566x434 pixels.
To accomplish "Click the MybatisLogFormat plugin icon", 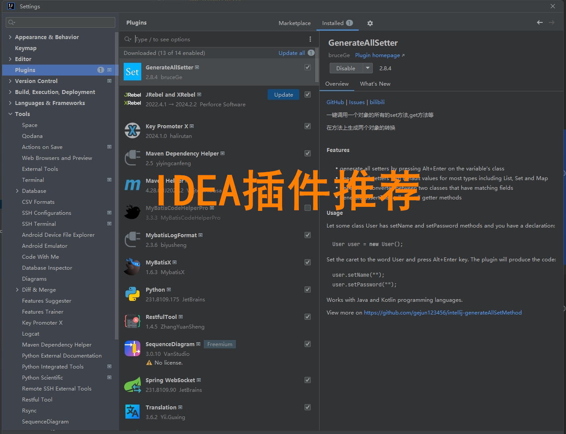I will click(132, 239).
